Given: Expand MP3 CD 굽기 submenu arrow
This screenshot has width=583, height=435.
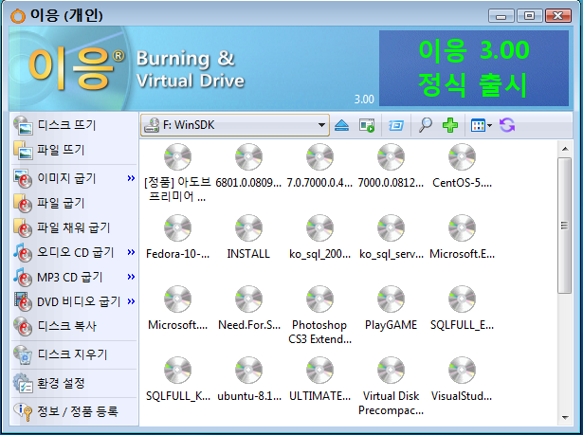Looking at the screenshot, I should 131,277.
